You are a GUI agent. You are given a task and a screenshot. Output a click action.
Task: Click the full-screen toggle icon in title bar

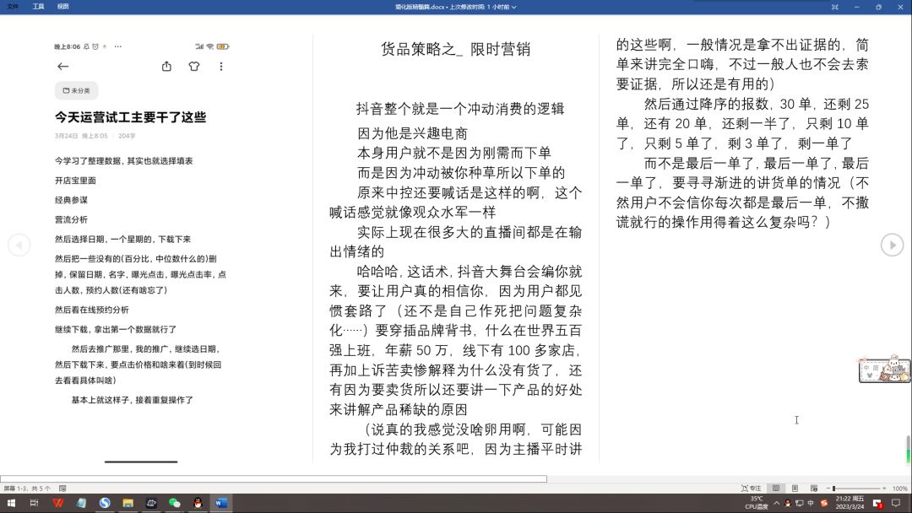tap(834, 7)
